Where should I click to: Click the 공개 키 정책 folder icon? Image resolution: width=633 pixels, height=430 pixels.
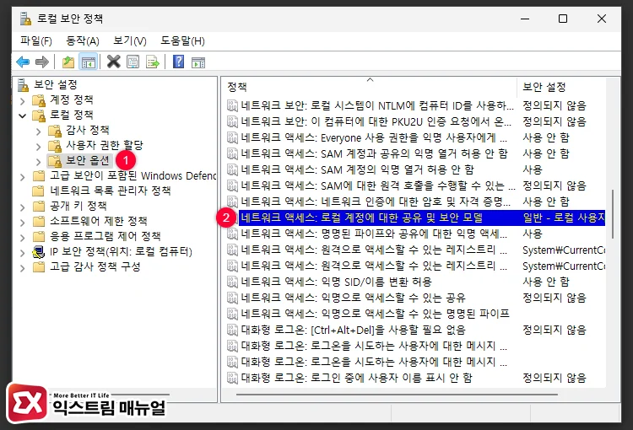(x=39, y=207)
